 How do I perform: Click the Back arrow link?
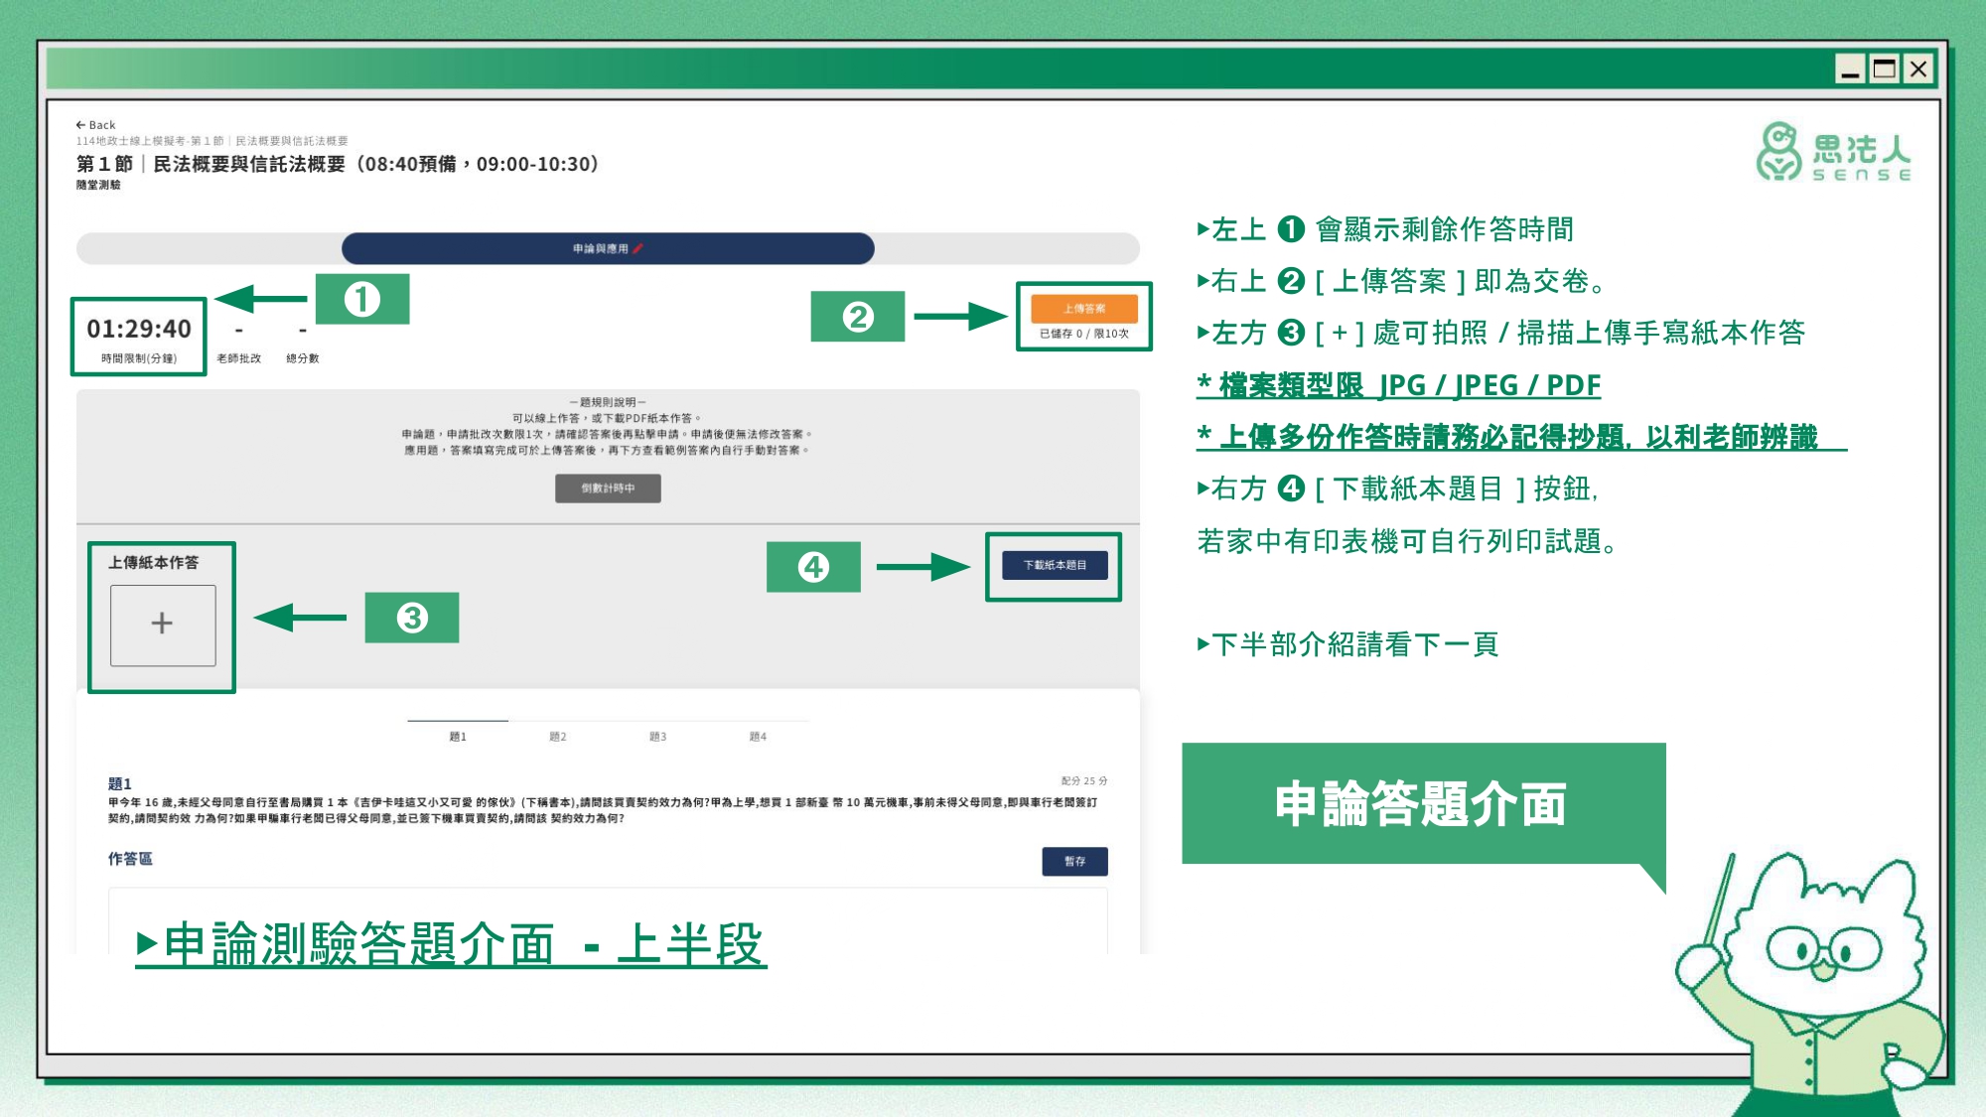click(95, 125)
